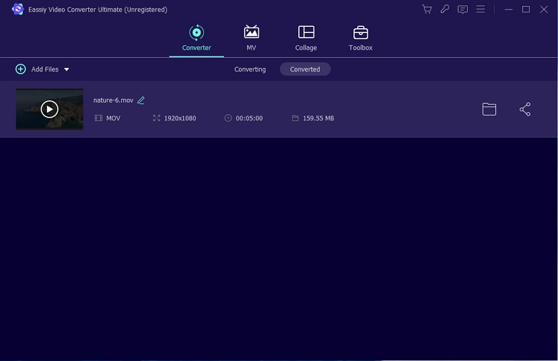
Task: Play the nature-6.mov thumbnail preview
Action: coord(50,109)
